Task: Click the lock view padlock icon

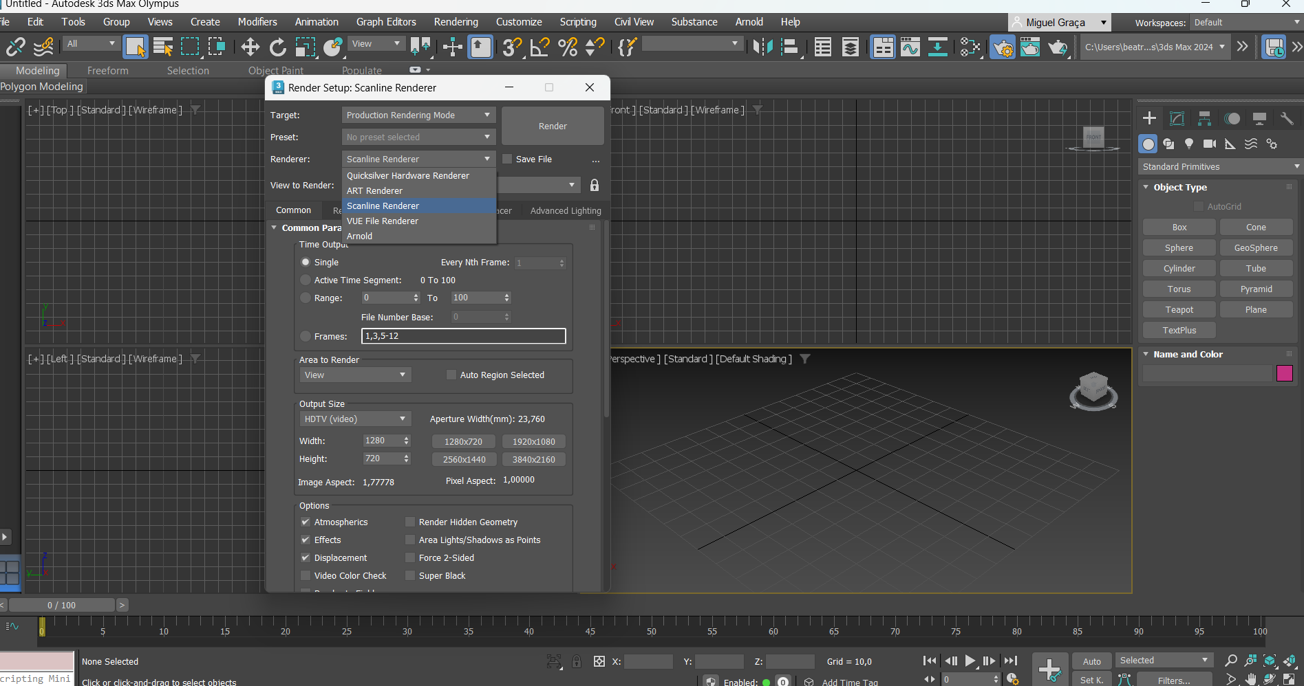Action: (x=595, y=185)
